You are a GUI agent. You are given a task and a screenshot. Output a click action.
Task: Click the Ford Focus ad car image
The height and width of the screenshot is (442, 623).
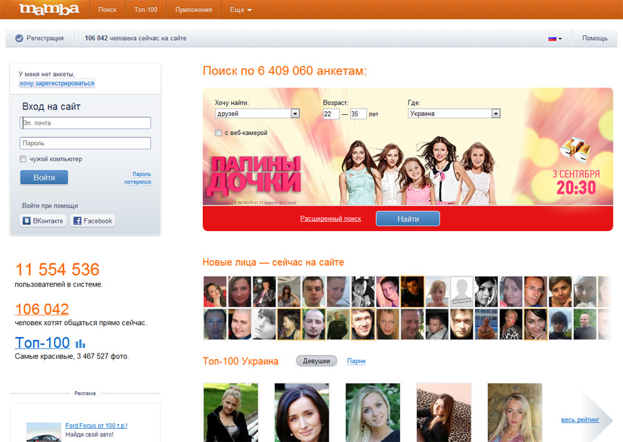point(44,432)
